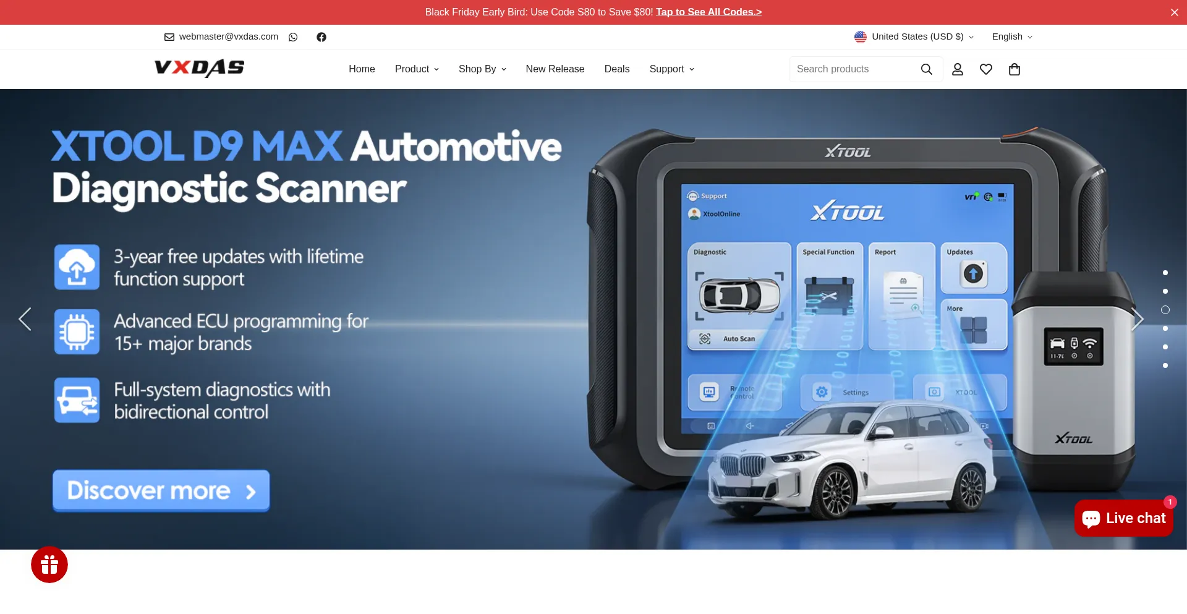Expand the Product dropdown menu

[x=417, y=69]
